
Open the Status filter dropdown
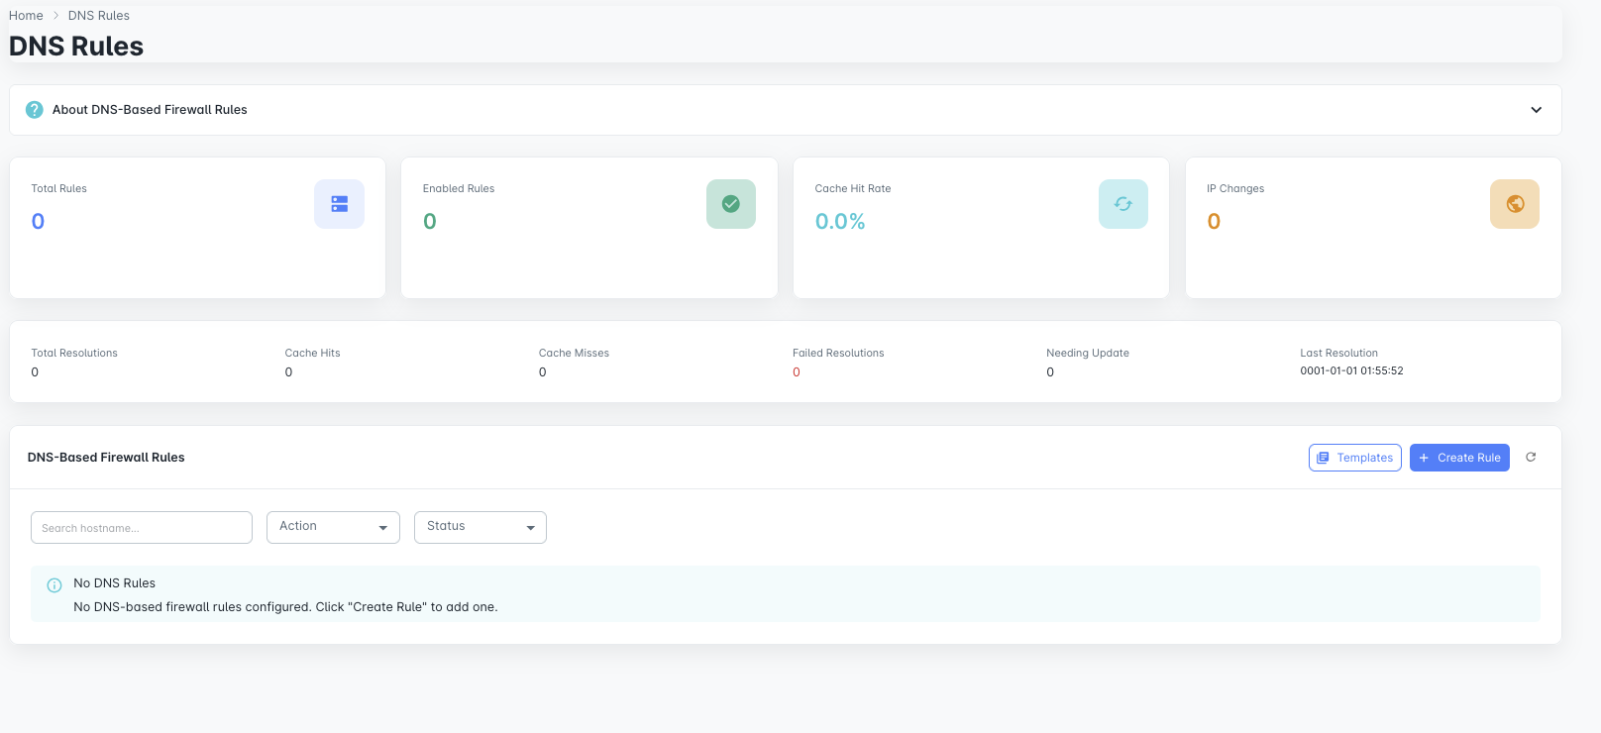pyautogui.click(x=480, y=527)
